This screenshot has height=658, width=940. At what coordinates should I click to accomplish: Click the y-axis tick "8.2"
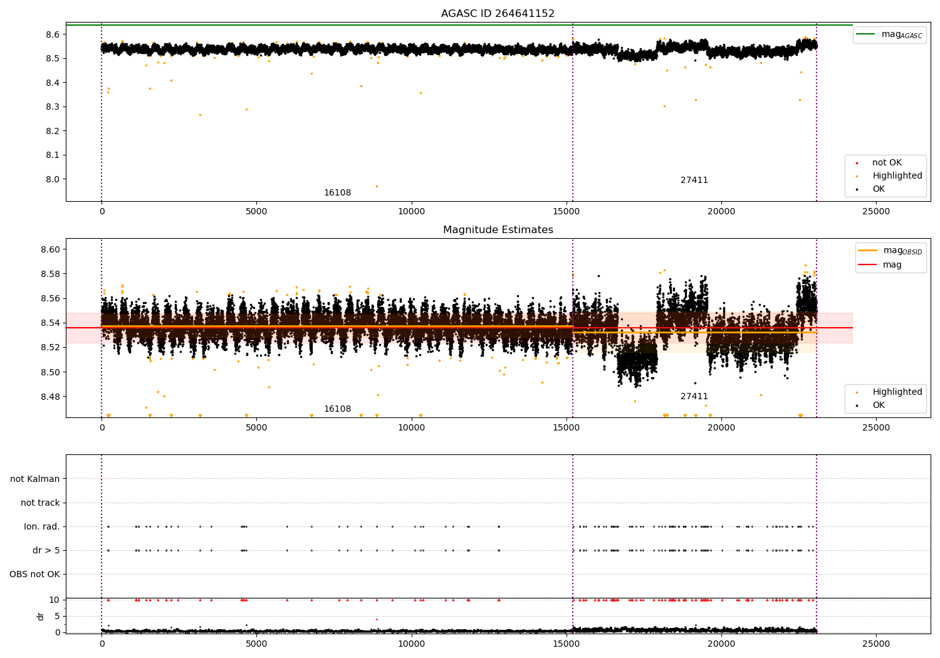[53, 131]
